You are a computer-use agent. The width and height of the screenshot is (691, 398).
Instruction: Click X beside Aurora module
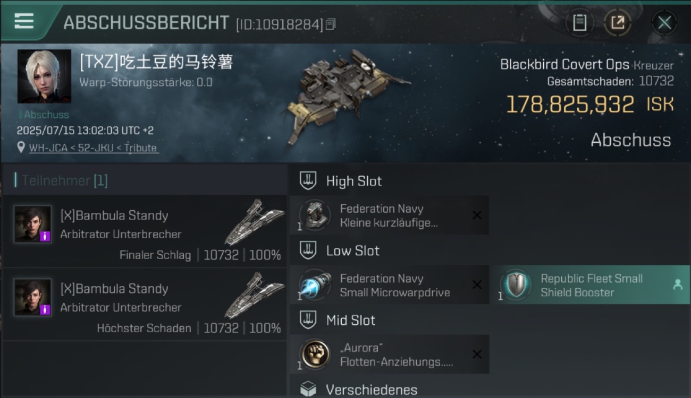pyautogui.click(x=477, y=354)
